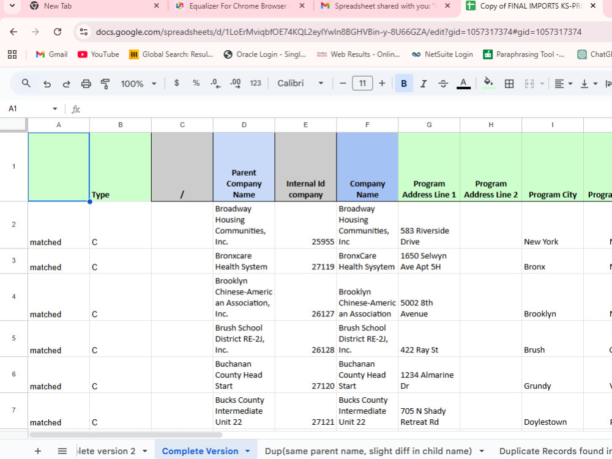Open the Paraphrasing Tool bookmark
This screenshot has height=459, width=612.
tap(524, 54)
